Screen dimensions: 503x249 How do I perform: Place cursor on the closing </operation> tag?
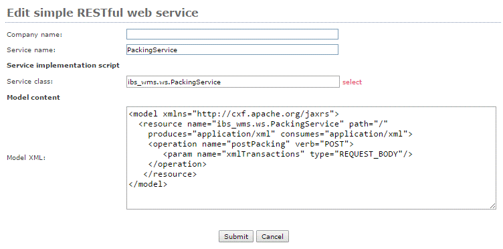[177, 164]
